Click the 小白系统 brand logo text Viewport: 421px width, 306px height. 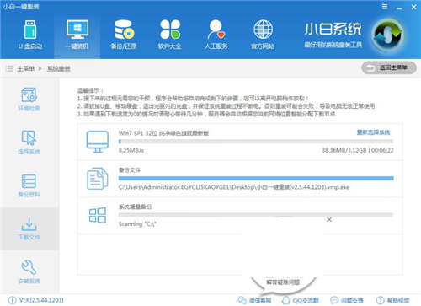click(333, 30)
